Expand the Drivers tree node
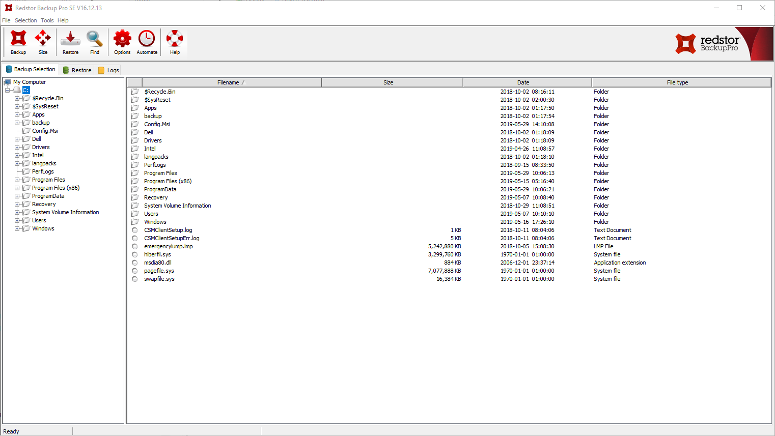Screen dimensions: 775x436 [x=17, y=147]
